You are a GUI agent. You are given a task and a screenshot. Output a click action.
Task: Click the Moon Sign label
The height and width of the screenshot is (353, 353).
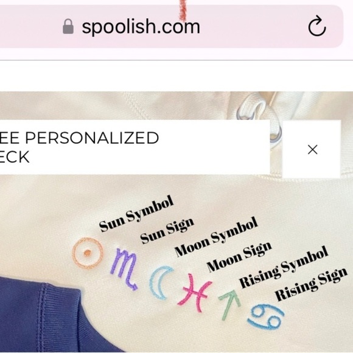(x=239, y=257)
